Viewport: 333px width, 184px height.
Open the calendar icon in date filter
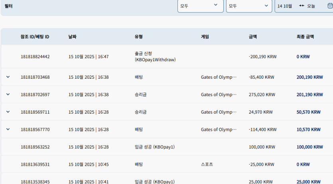330,6
